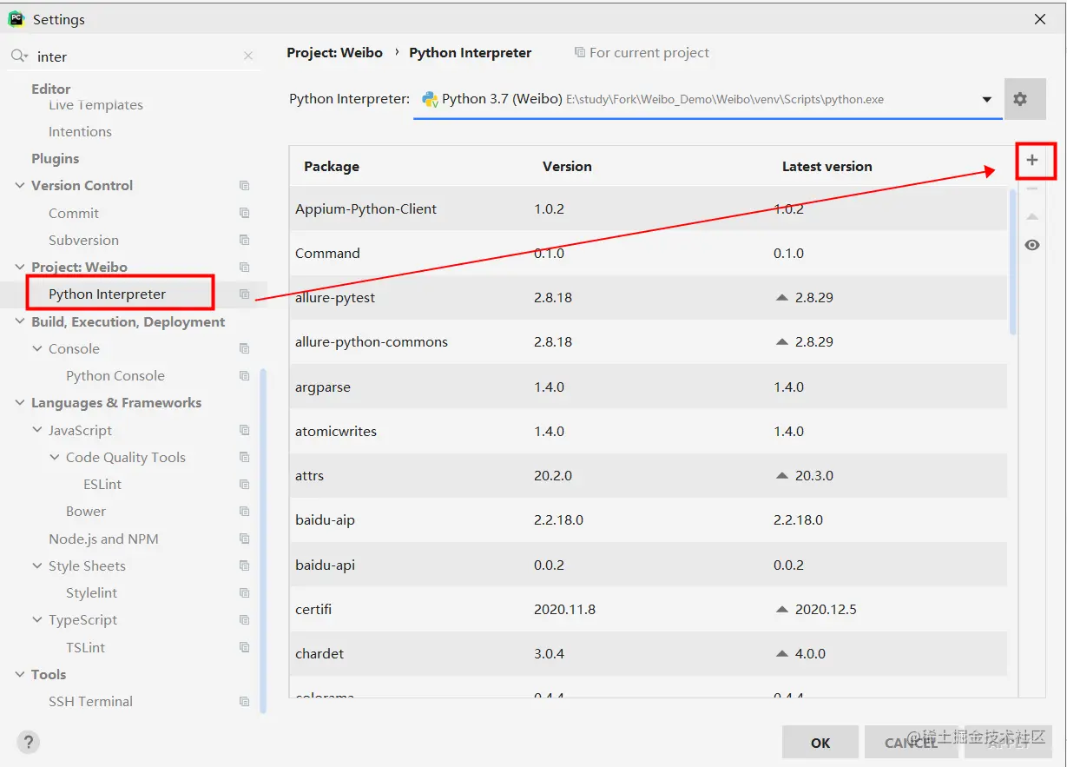Collapse the Project: Weibo tree node

point(20,267)
